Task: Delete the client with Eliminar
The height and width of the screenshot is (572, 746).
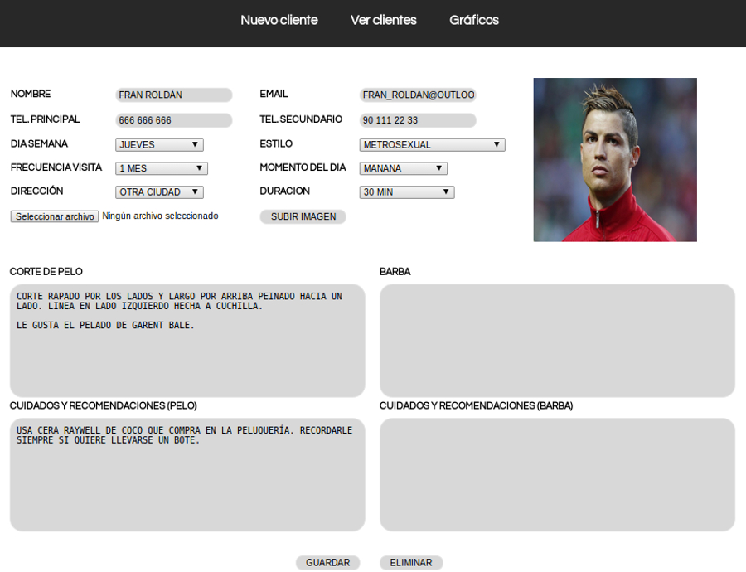Action: pyautogui.click(x=411, y=563)
